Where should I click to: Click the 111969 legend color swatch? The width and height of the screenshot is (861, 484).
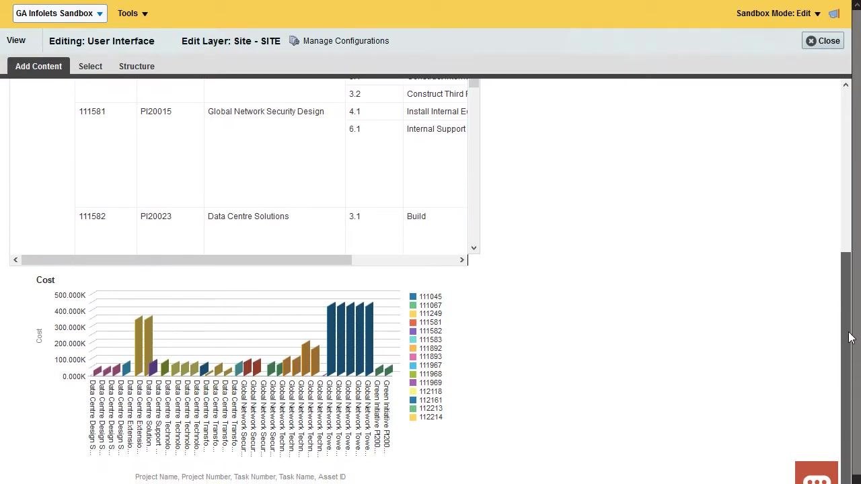413,383
